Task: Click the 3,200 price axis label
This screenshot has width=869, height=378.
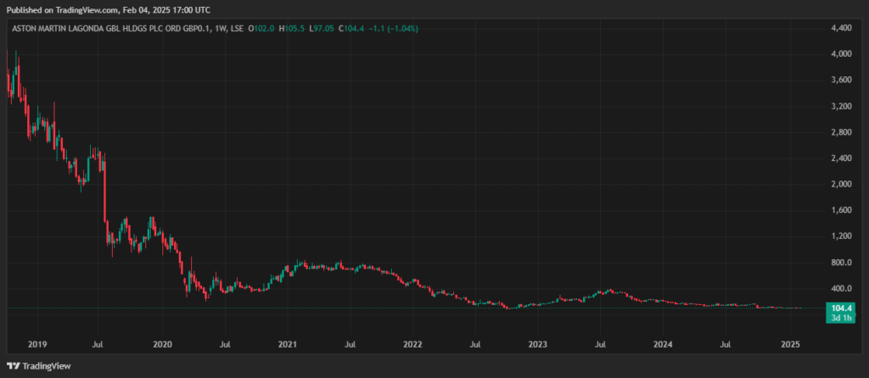Action: 841,106
